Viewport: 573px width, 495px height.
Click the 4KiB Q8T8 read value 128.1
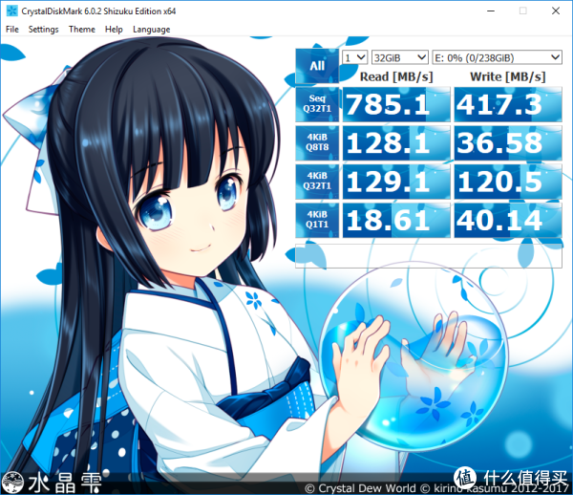tap(396, 143)
